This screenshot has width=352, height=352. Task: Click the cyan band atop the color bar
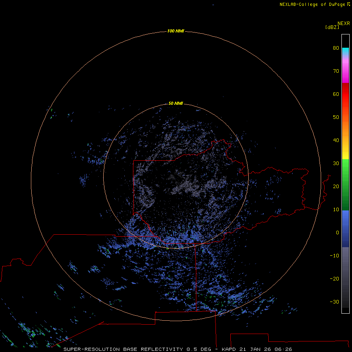coord(345,51)
